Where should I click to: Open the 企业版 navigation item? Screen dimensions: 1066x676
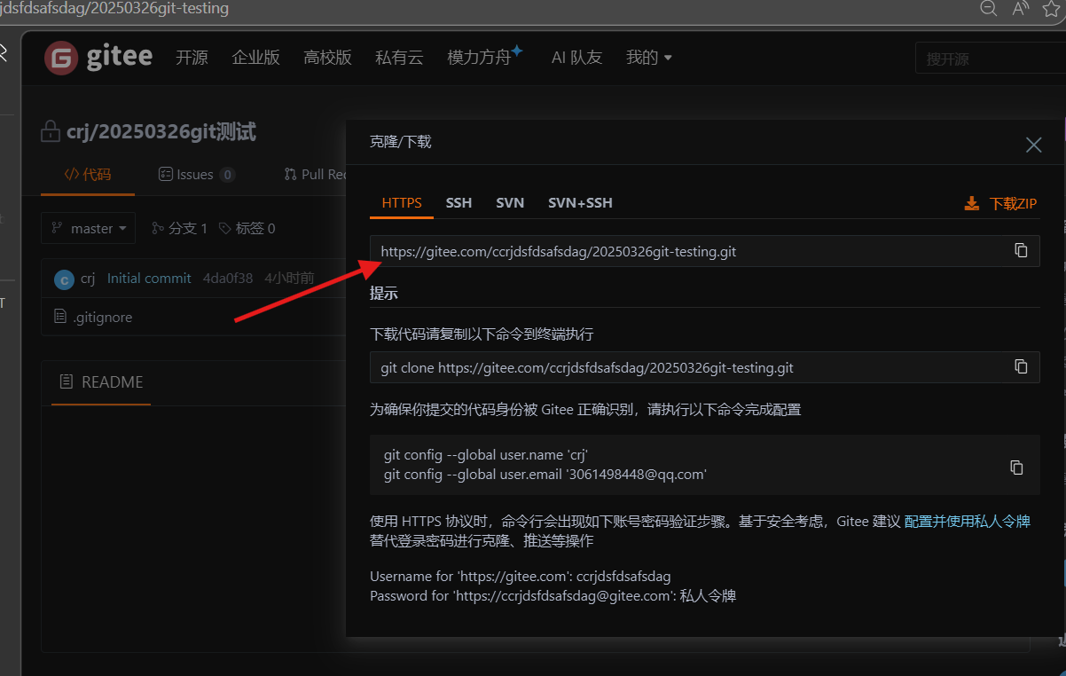point(255,58)
